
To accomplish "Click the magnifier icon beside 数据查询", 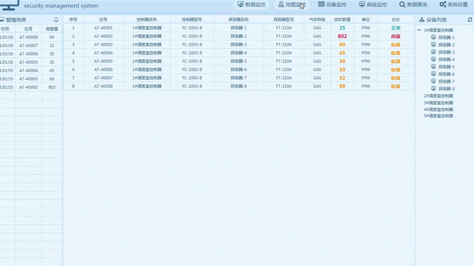I will click(402, 4).
